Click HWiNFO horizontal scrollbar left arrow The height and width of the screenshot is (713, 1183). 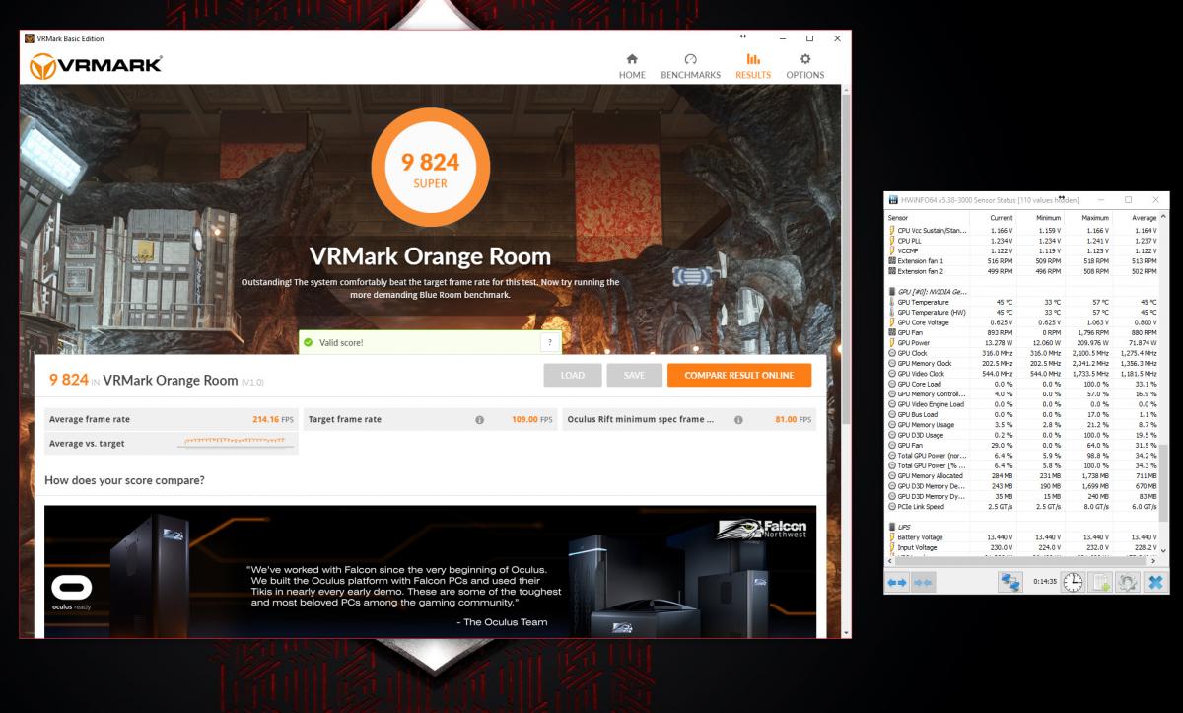coord(891,559)
